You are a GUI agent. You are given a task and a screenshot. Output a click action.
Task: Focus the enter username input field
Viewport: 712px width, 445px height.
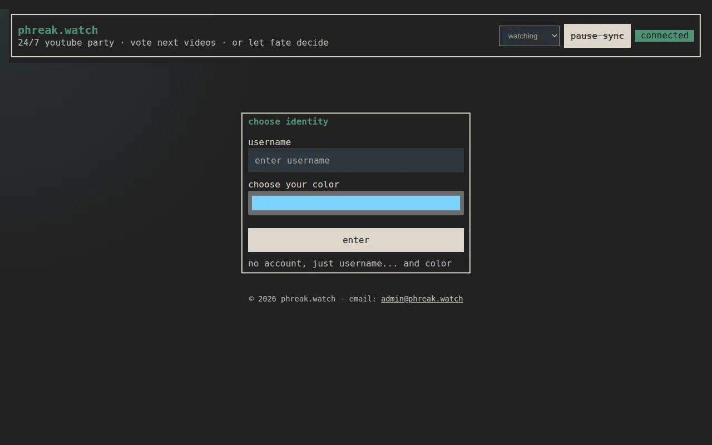[356, 160]
